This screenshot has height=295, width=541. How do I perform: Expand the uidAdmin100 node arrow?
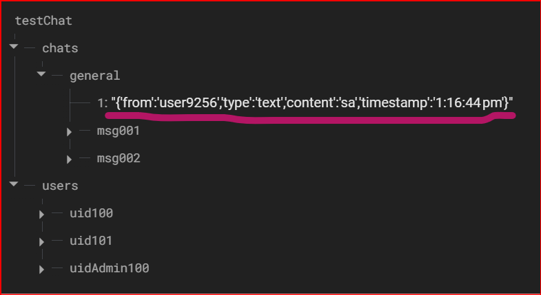click(x=42, y=270)
